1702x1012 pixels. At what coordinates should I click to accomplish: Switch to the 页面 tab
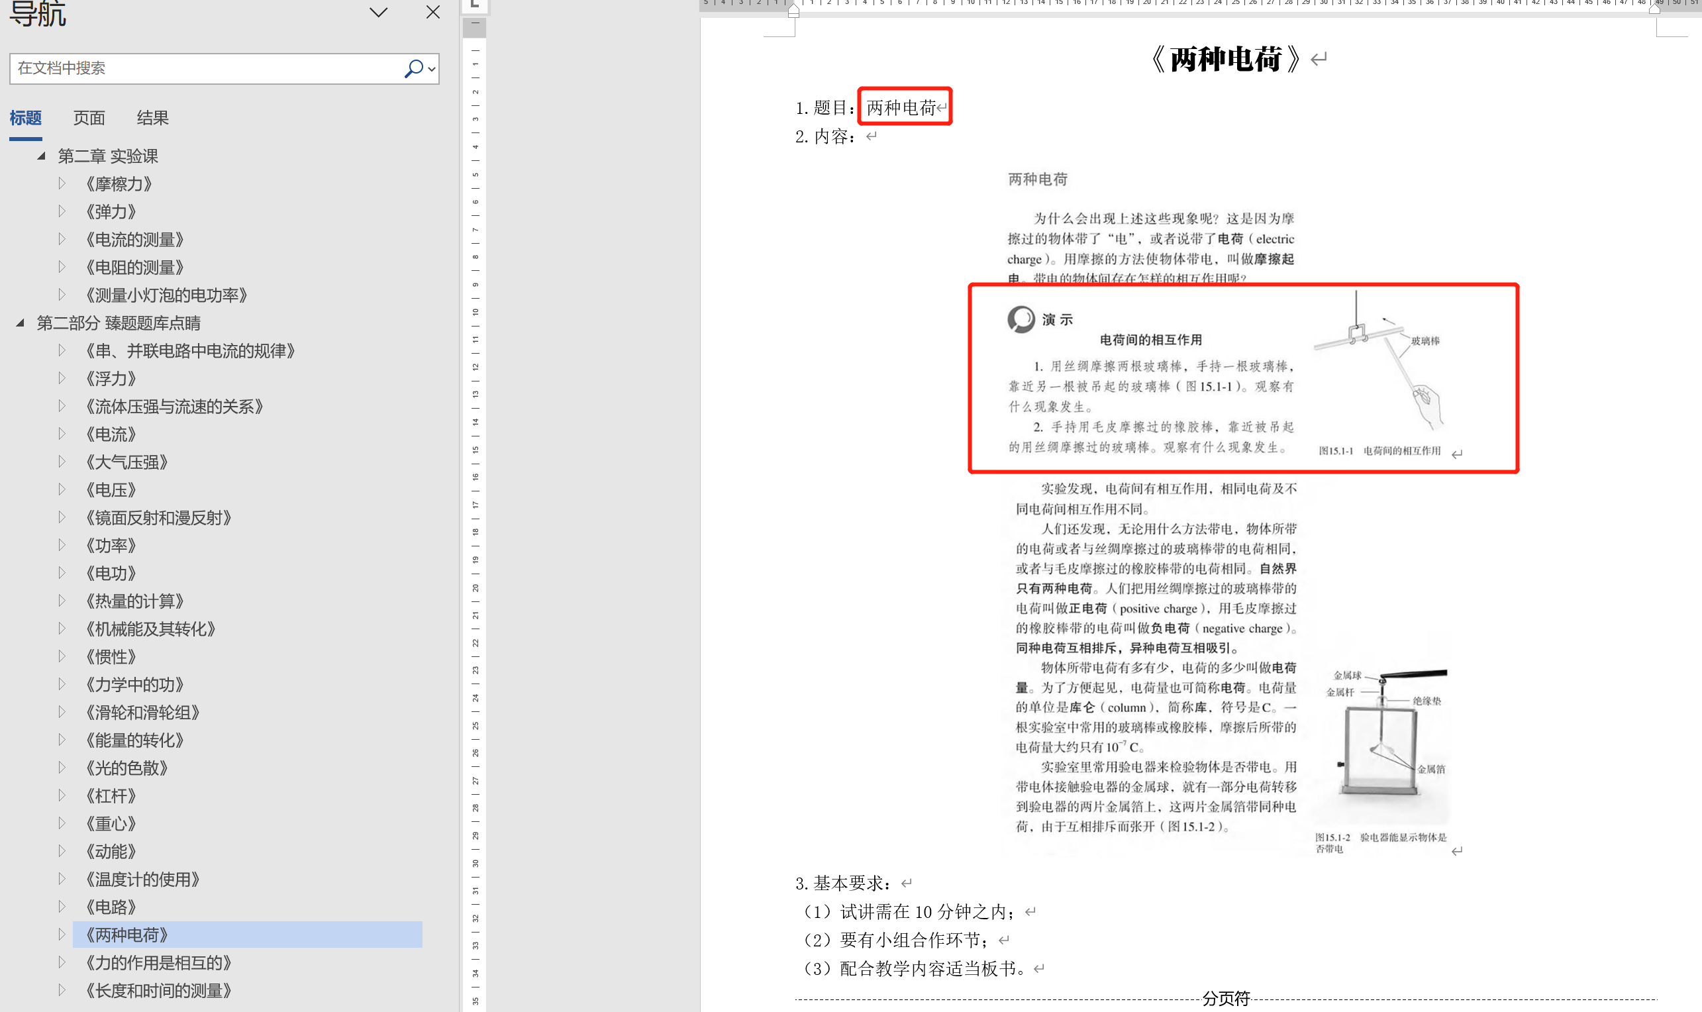point(89,118)
